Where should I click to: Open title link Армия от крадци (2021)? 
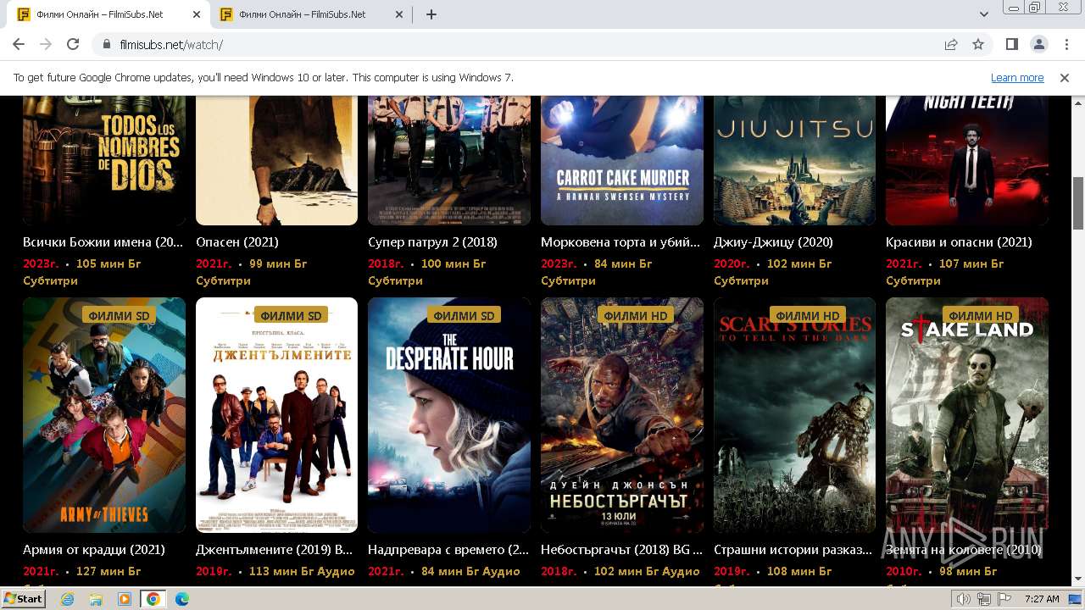pos(94,550)
